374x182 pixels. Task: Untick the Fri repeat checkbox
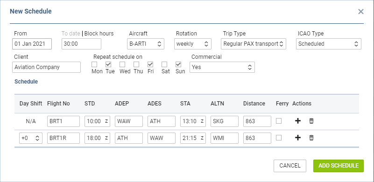[150, 64]
